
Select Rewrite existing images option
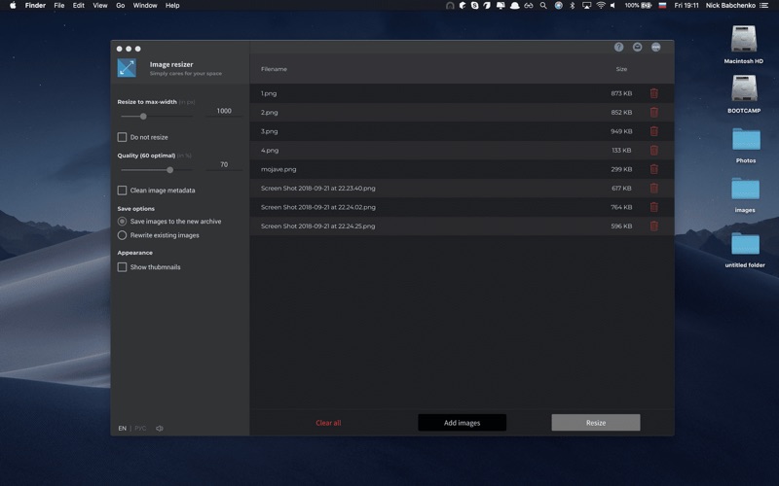point(122,235)
